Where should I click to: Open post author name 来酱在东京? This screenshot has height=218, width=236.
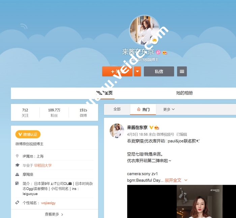[x=137, y=128]
